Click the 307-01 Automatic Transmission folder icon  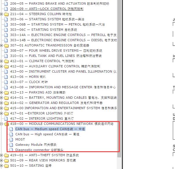point(6,45)
